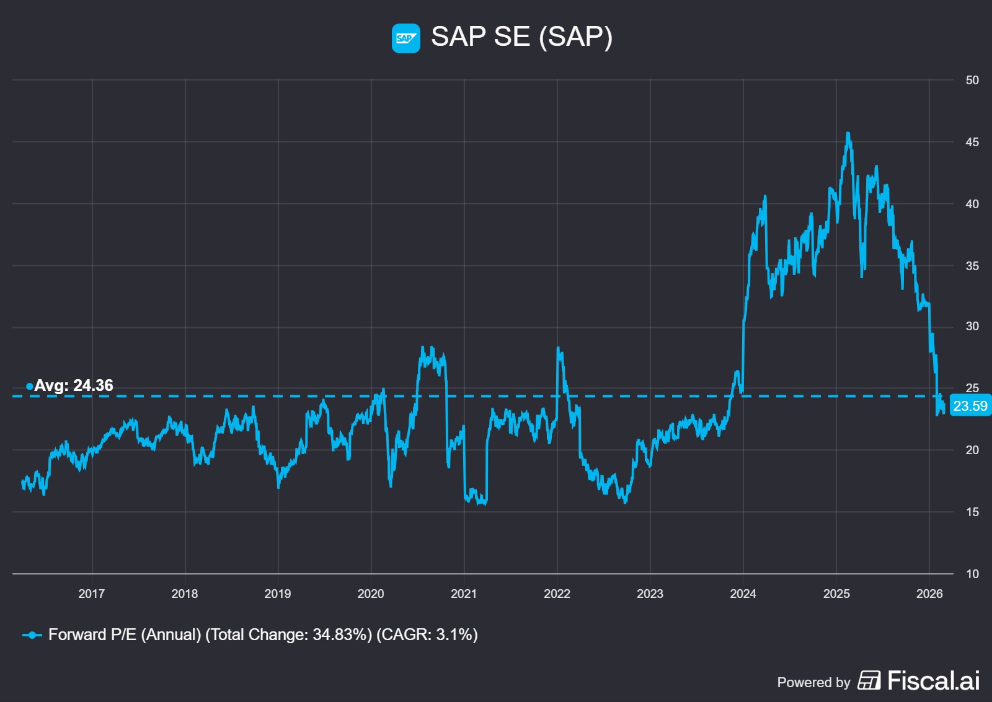Click the Forward P/E legend line marker
The height and width of the screenshot is (702, 992).
pyautogui.click(x=32, y=635)
